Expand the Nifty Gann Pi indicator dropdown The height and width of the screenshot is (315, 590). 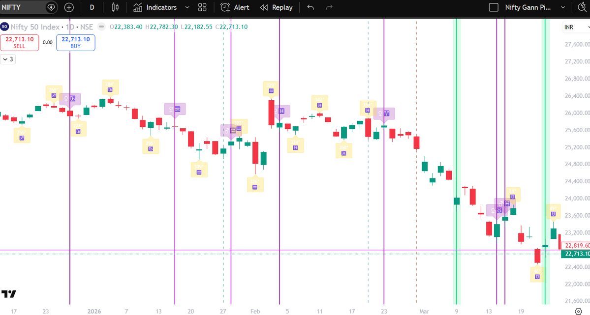(x=563, y=7)
